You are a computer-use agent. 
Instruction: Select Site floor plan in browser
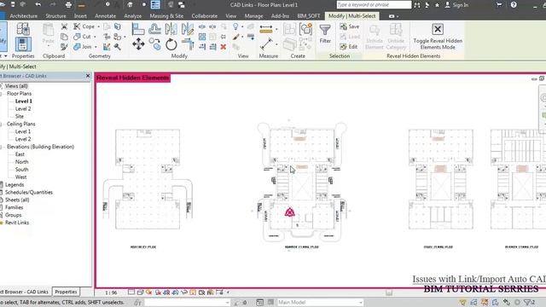[x=20, y=116]
